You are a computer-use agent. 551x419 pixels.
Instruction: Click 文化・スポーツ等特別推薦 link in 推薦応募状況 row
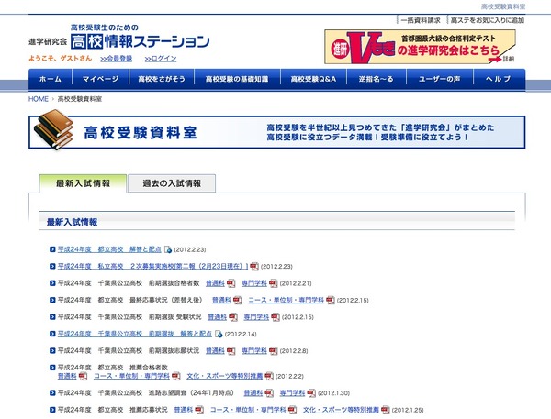[341, 410]
